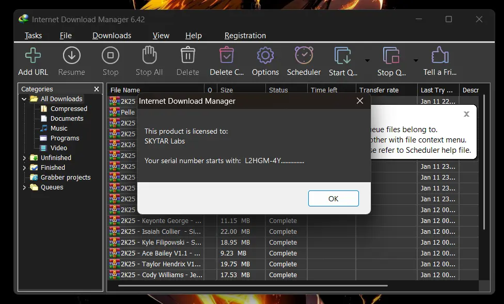This screenshot has height=304, width=504.
Task: Click archive icon of Isaiah Collier file
Action: click(x=115, y=231)
